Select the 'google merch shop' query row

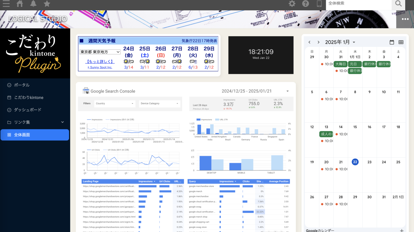(238, 217)
